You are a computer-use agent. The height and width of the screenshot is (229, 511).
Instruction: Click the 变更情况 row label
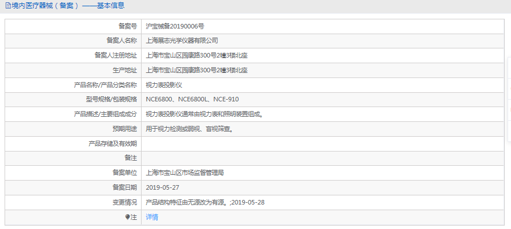pyautogui.click(x=125, y=202)
